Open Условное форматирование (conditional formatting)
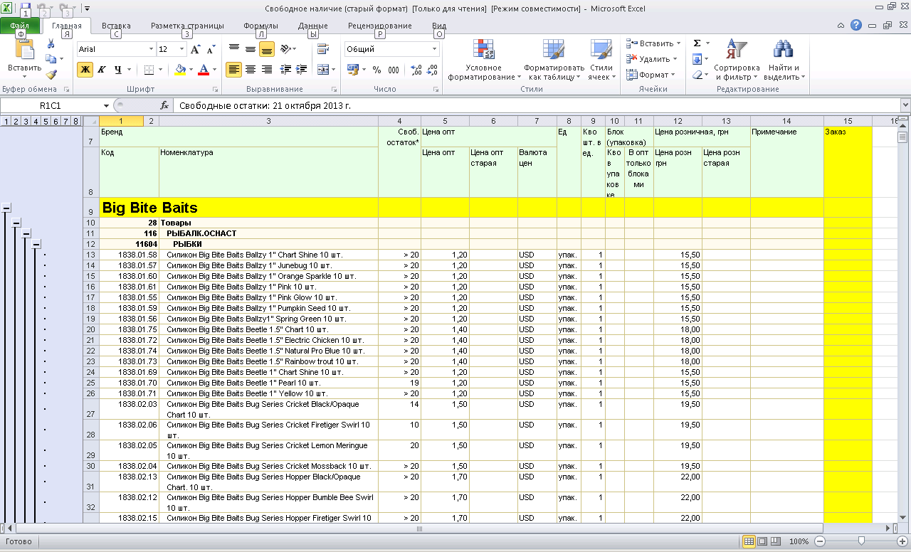The width and height of the screenshot is (911, 552). [484, 60]
